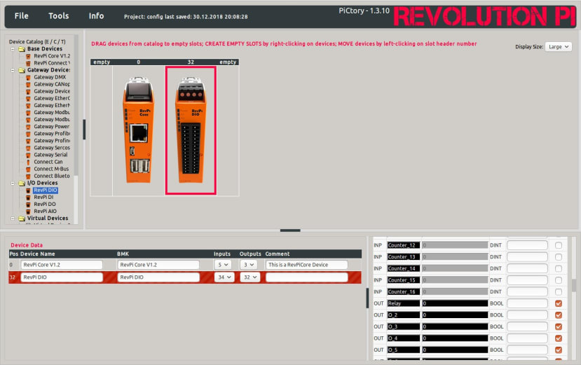
Task: Click the Gateway DMX device icon
Action: point(28,77)
